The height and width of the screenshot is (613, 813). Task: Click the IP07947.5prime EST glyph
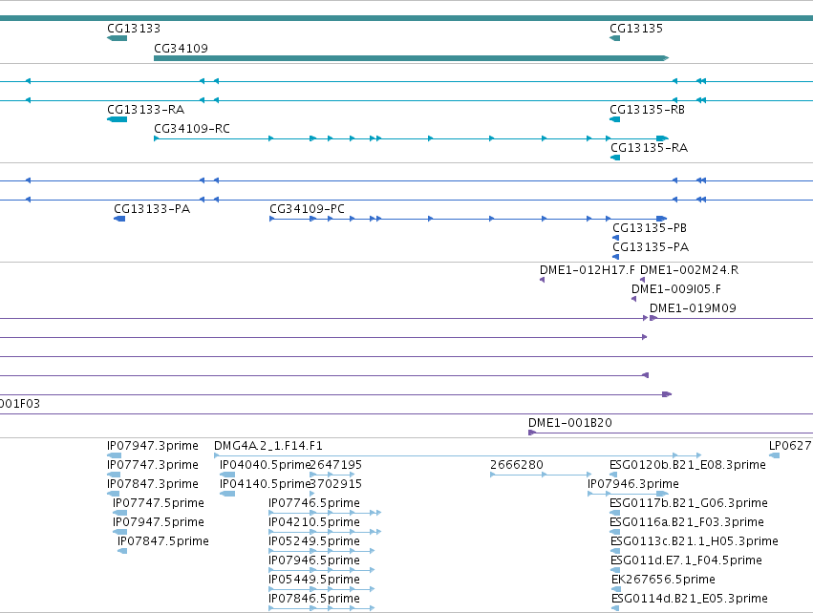119,532
